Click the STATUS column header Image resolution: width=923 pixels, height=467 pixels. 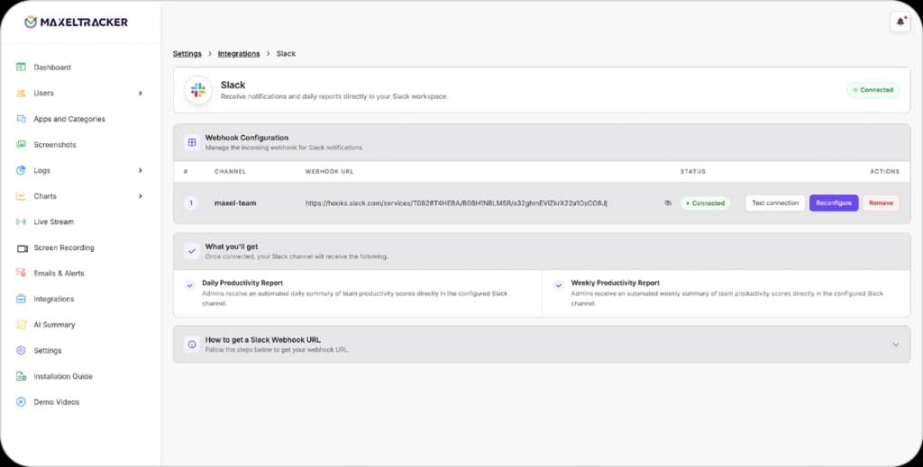click(x=693, y=172)
